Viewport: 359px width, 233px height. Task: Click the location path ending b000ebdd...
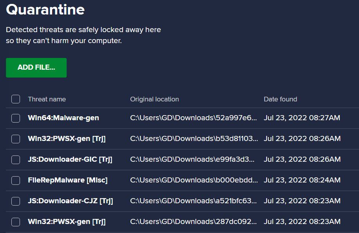click(194, 180)
